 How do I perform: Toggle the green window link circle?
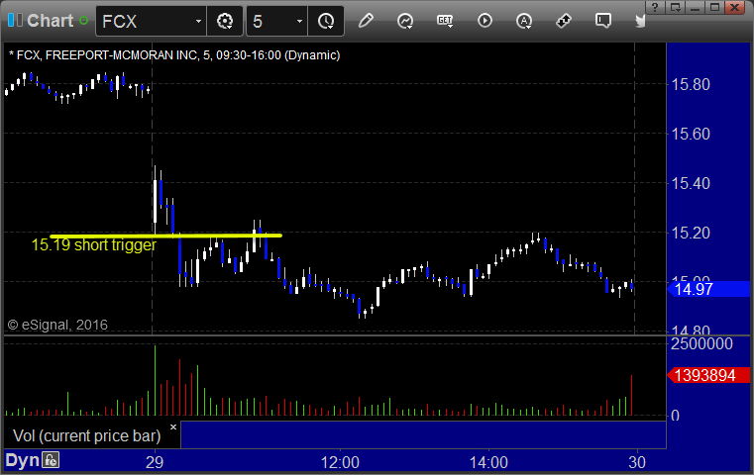(83, 21)
